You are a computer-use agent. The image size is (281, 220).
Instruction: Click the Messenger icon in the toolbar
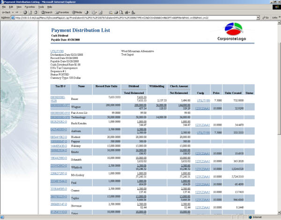click(133, 12)
